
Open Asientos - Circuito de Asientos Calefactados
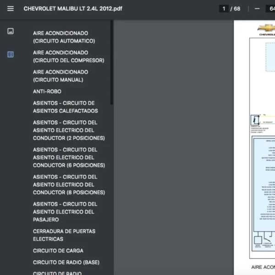pos(65,107)
